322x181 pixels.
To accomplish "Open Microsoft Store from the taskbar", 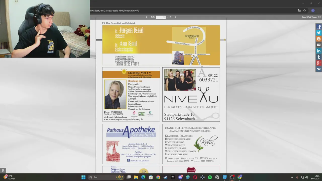I will (151, 177).
